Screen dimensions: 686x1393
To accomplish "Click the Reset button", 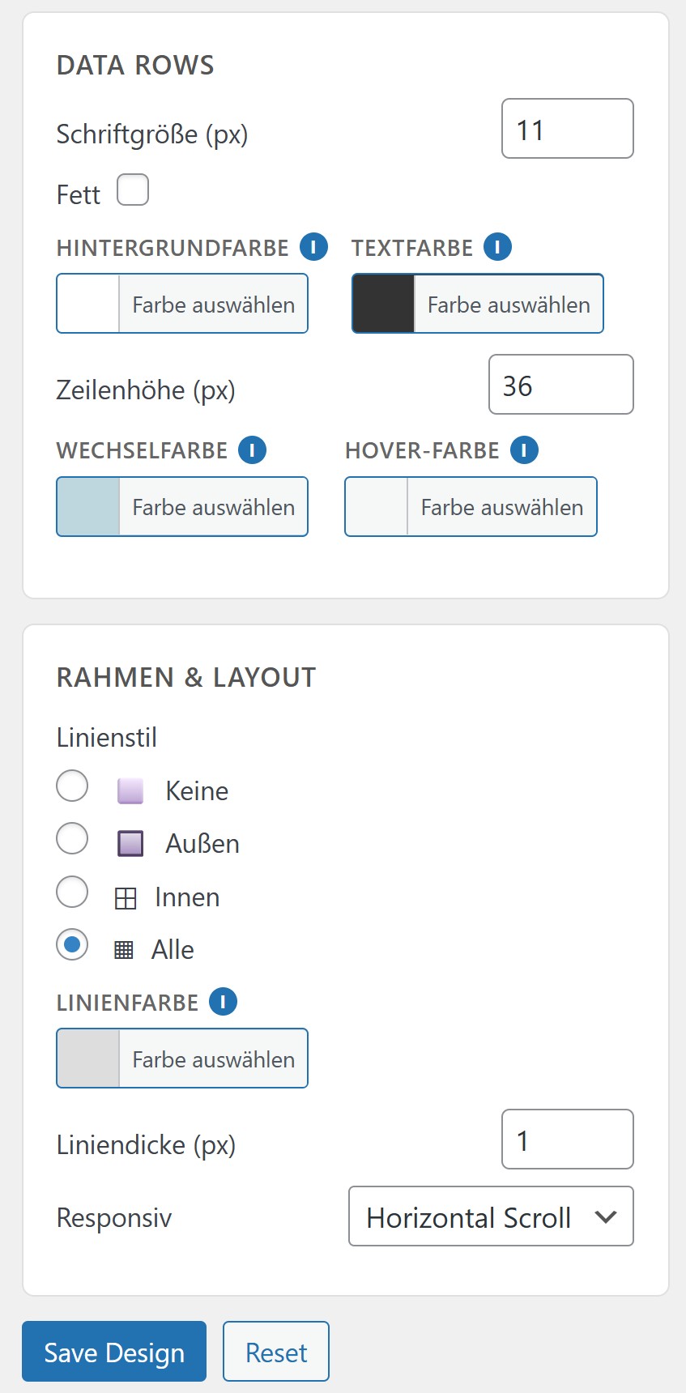I will pyautogui.click(x=276, y=1352).
